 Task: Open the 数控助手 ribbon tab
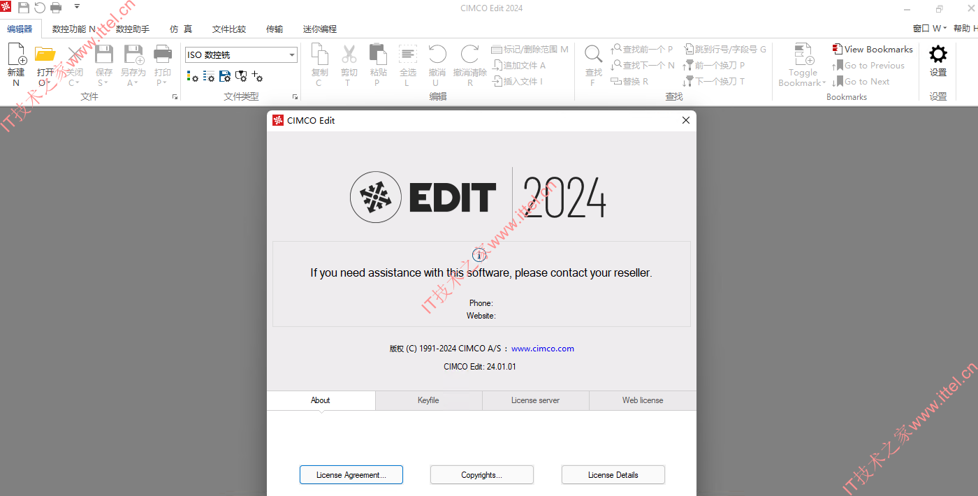(133, 29)
